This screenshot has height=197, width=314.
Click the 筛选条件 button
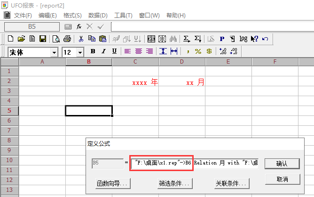click(175, 183)
